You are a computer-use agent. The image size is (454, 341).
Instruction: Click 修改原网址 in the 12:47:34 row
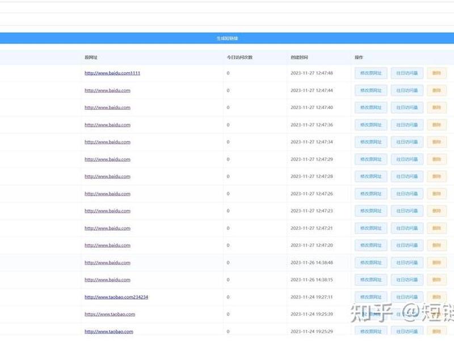(x=371, y=142)
